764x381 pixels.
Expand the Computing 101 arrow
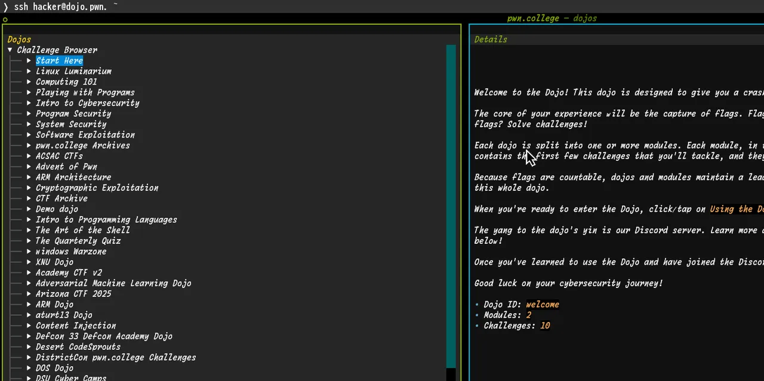click(x=29, y=82)
